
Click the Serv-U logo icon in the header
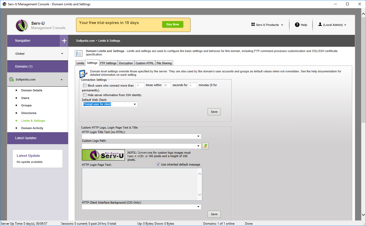22,26
